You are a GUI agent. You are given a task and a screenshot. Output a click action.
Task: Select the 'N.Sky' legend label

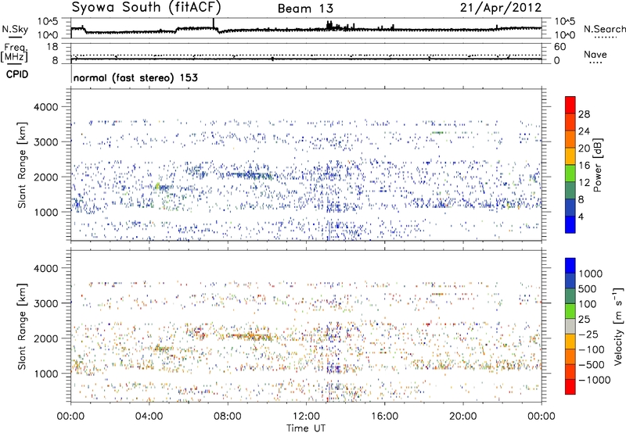[x=15, y=29]
